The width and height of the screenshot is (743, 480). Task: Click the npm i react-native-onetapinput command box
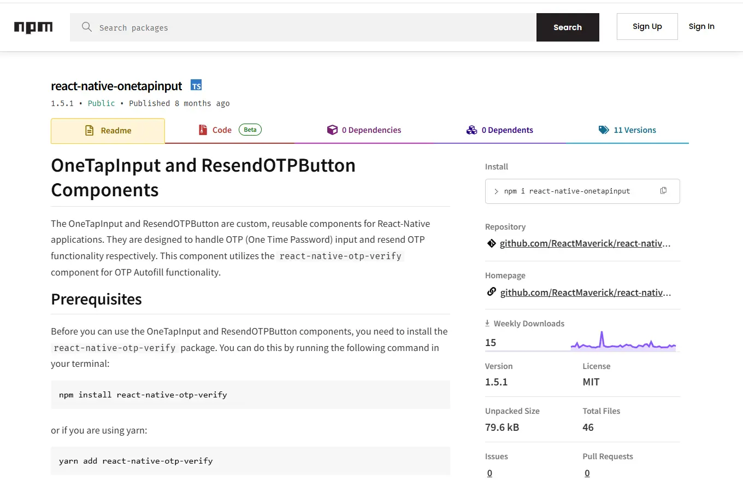pyautogui.click(x=582, y=191)
